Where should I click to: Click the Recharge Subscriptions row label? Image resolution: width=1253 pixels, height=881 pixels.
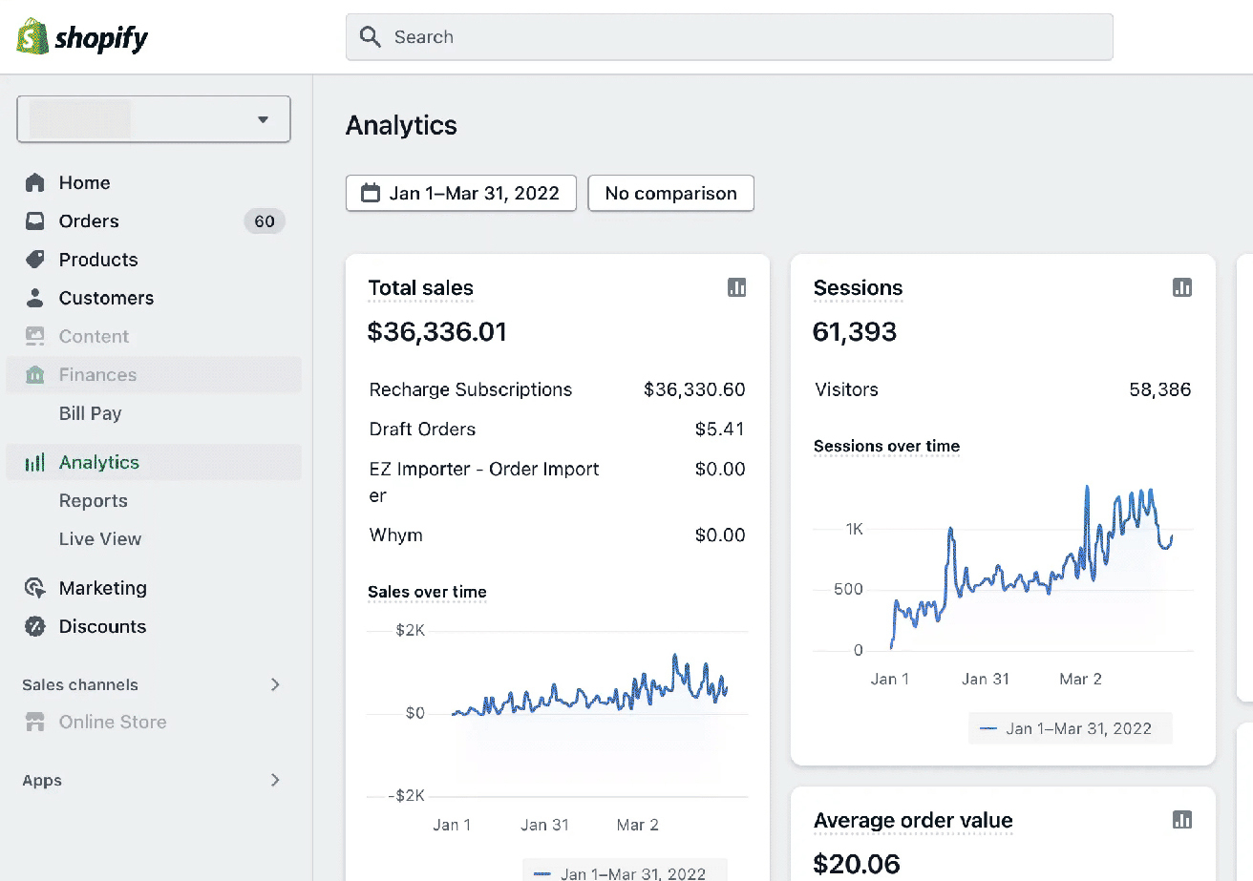[x=471, y=389]
